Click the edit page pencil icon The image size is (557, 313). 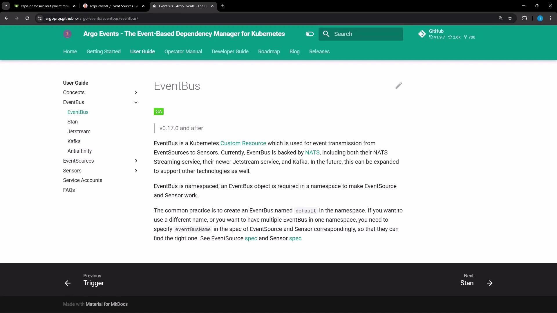tap(399, 85)
